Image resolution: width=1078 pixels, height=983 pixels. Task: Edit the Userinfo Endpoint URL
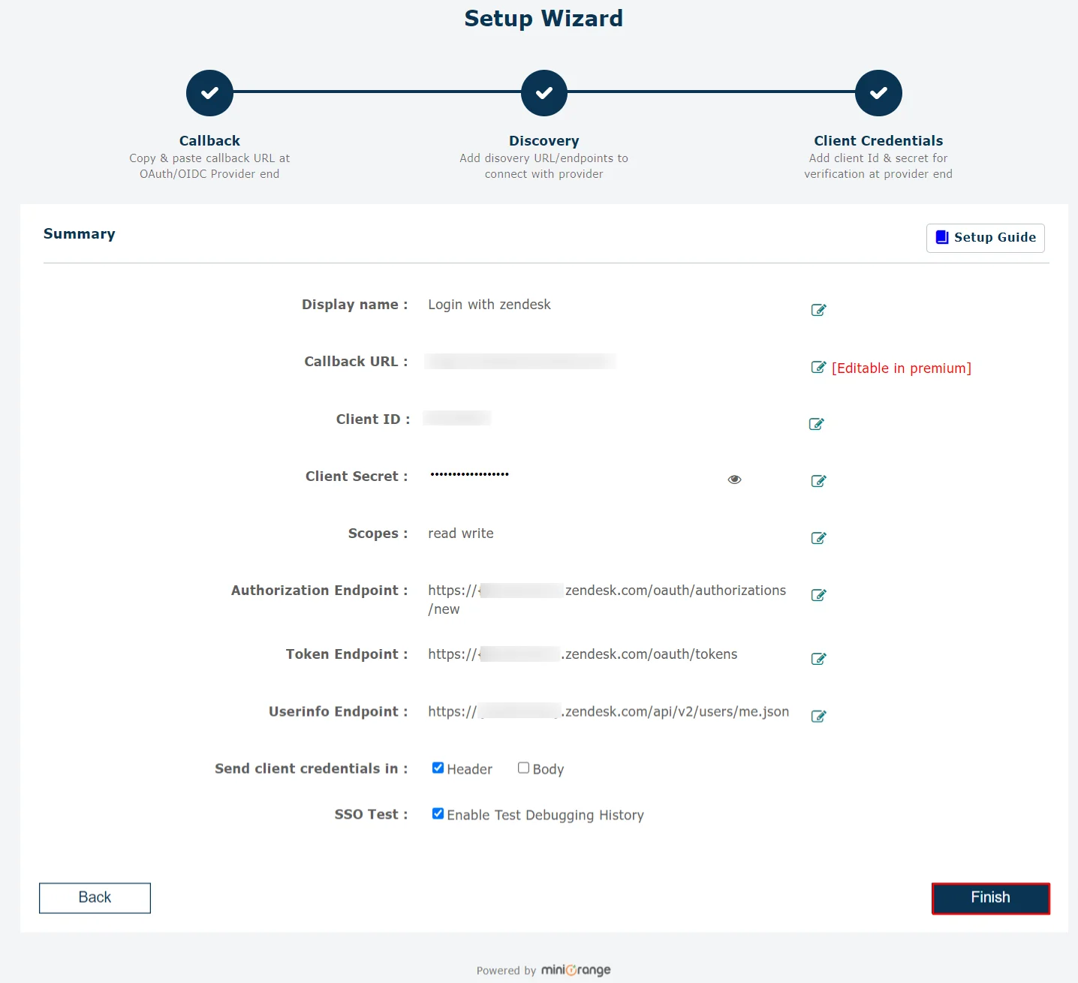pyautogui.click(x=818, y=716)
